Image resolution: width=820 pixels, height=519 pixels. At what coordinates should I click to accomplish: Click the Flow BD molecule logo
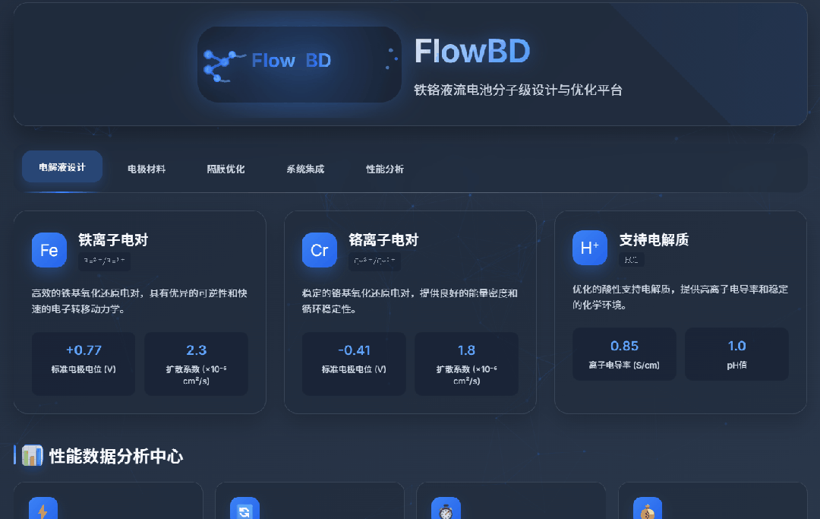(x=299, y=65)
